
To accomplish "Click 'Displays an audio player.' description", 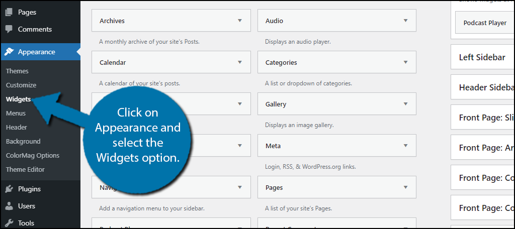I will pos(298,42).
